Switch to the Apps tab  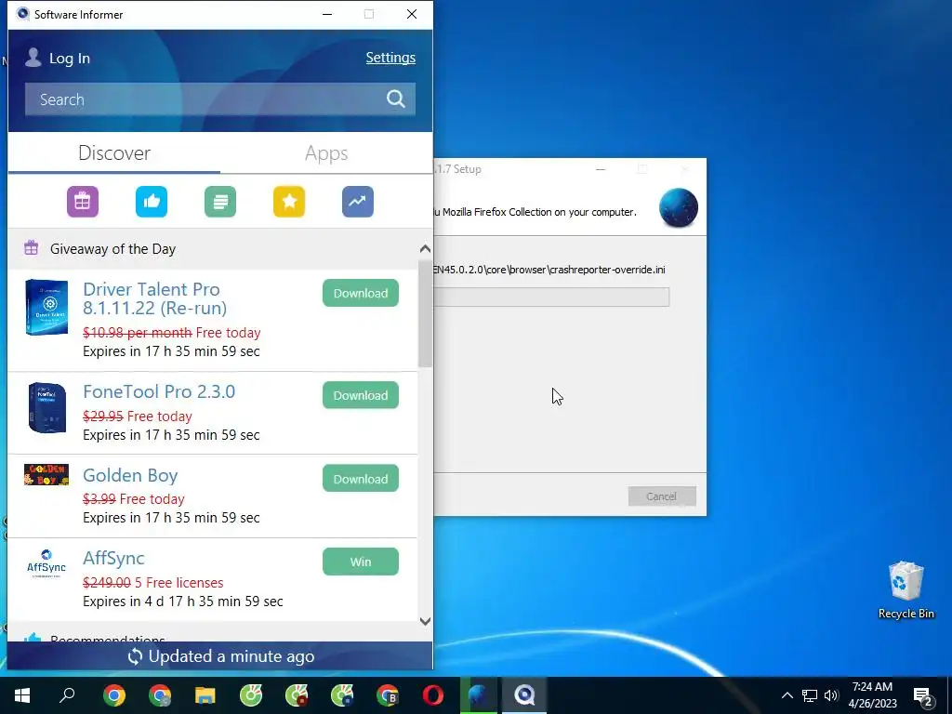pyautogui.click(x=326, y=153)
